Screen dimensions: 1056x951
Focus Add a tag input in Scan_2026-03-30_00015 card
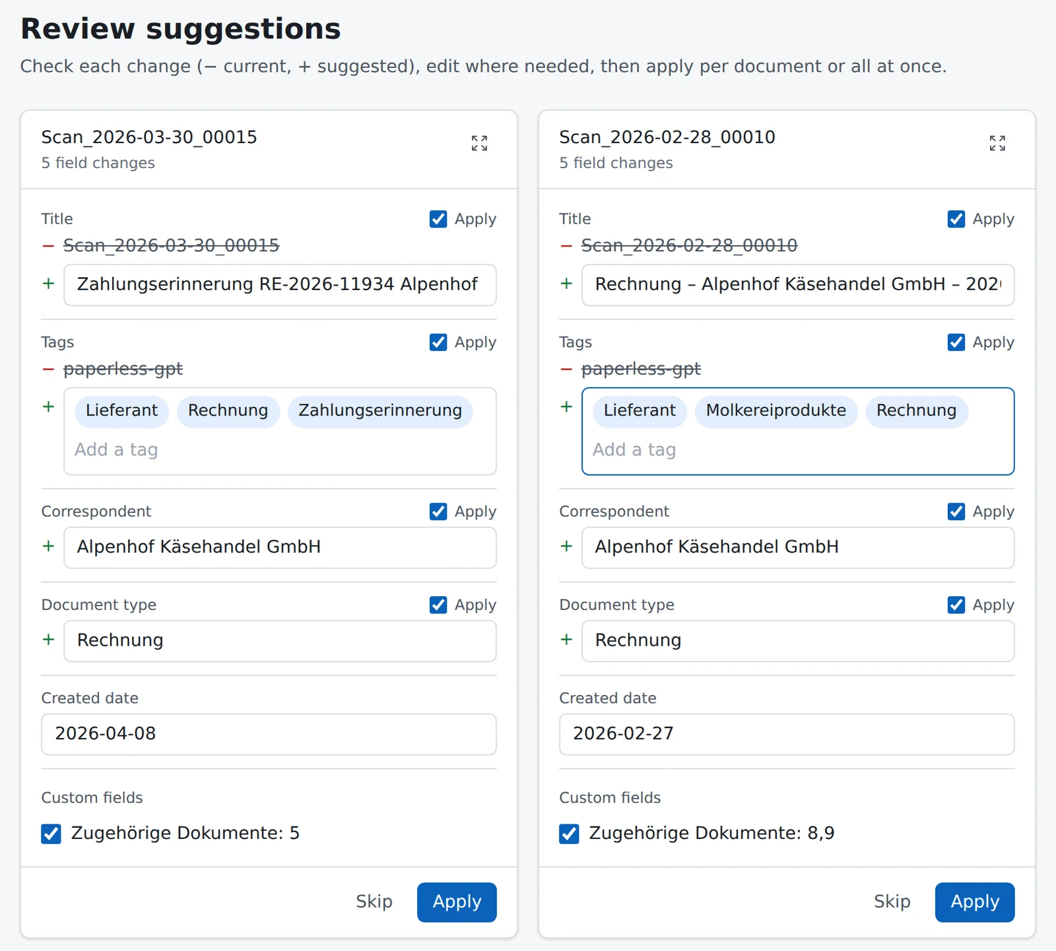point(280,450)
